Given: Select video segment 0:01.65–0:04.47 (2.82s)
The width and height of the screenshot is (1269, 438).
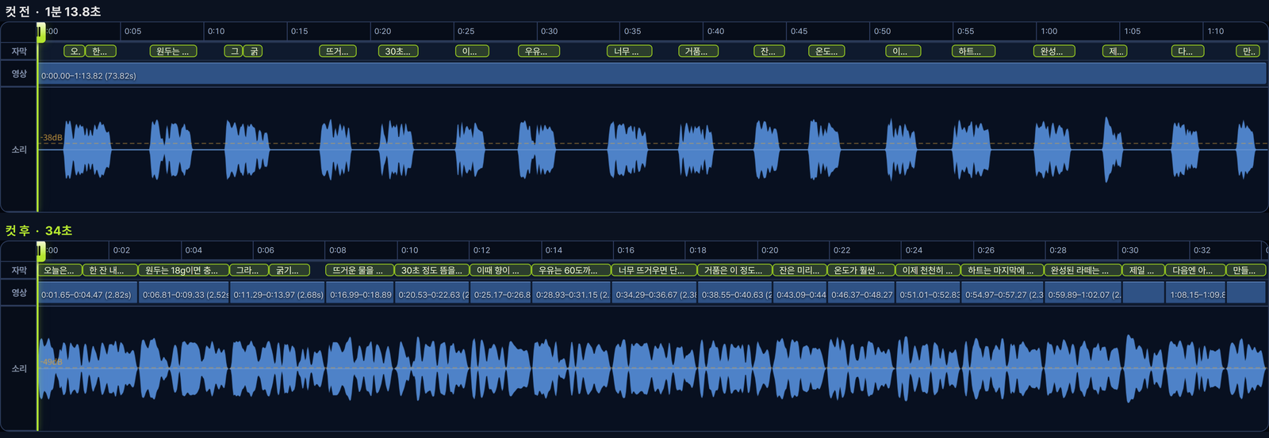Looking at the screenshot, I should 88,294.
